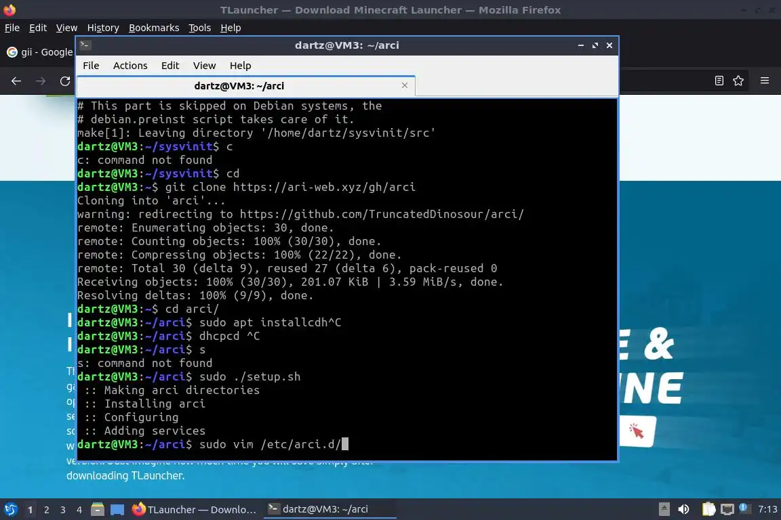Click the 7:13 clock in the taskbar
Screen dimensions: 781x520
[x=767, y=509]
